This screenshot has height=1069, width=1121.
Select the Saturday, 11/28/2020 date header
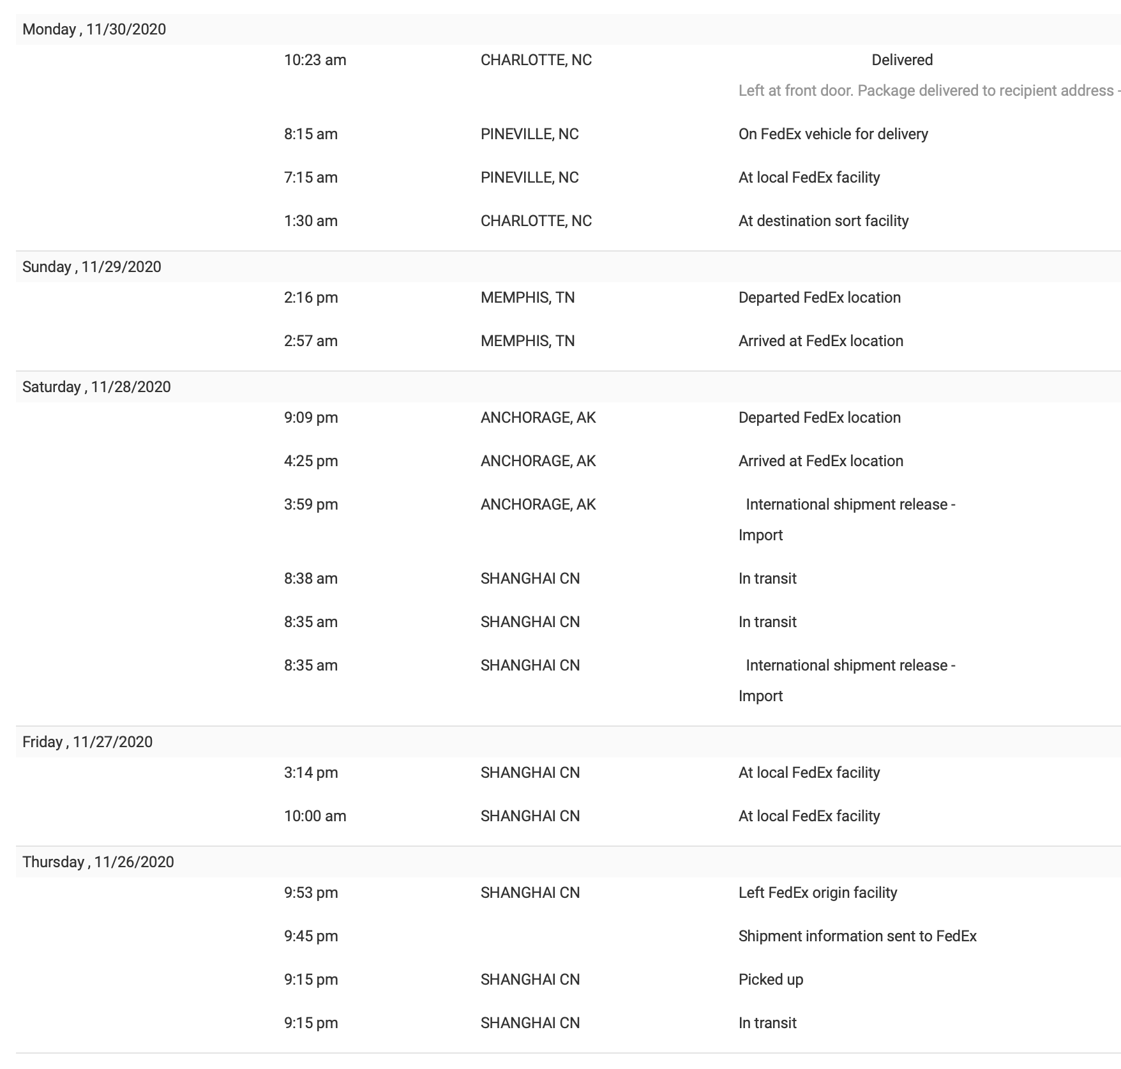pyautogui.click(x=96, y=387)
